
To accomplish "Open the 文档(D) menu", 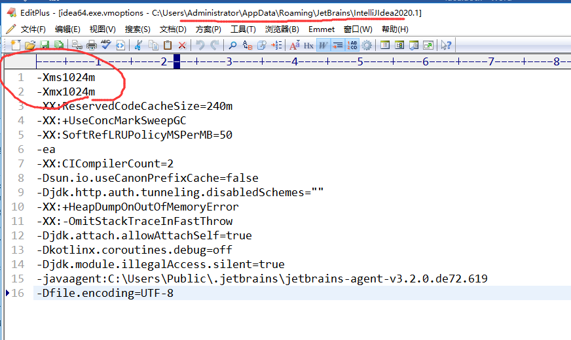I will [173, 29].
